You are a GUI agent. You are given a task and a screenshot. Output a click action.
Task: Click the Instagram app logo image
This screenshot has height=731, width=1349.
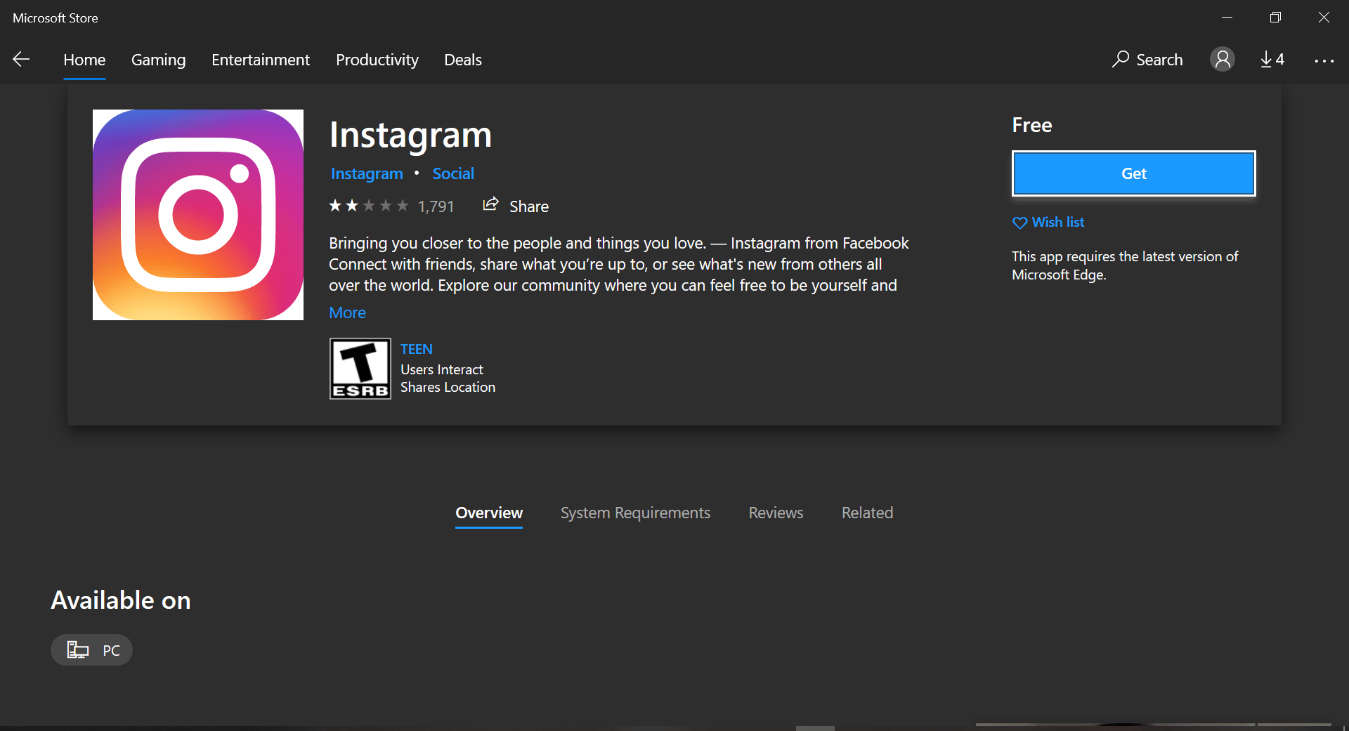tap(198, 215)
